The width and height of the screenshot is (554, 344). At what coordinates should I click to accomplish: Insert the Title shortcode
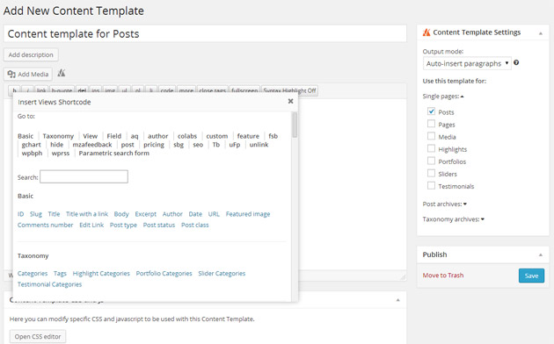pyautogui.click(x=54, y=214)
